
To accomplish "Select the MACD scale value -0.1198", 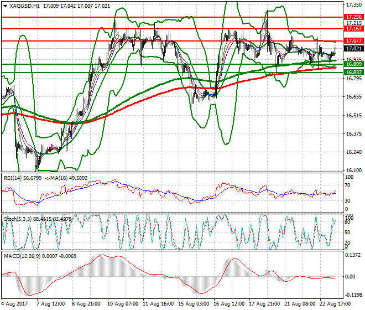I will (352, 295).
